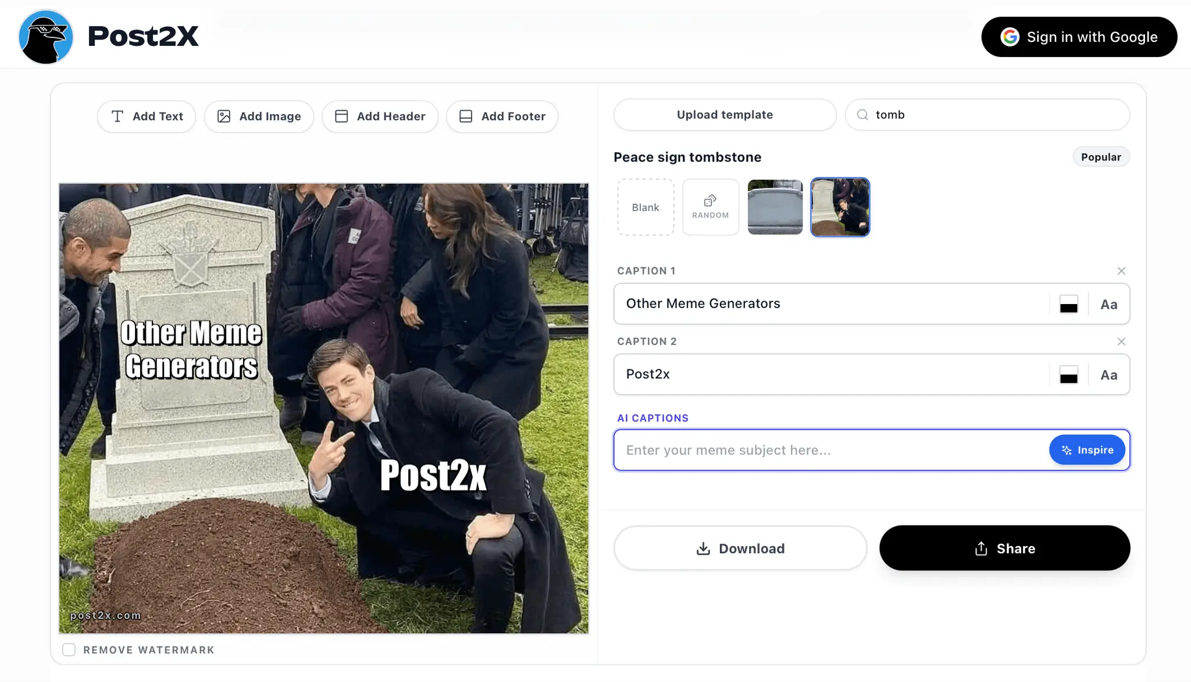Click the Add Image button
The image size is (1191, 682).
coord(259,116)
